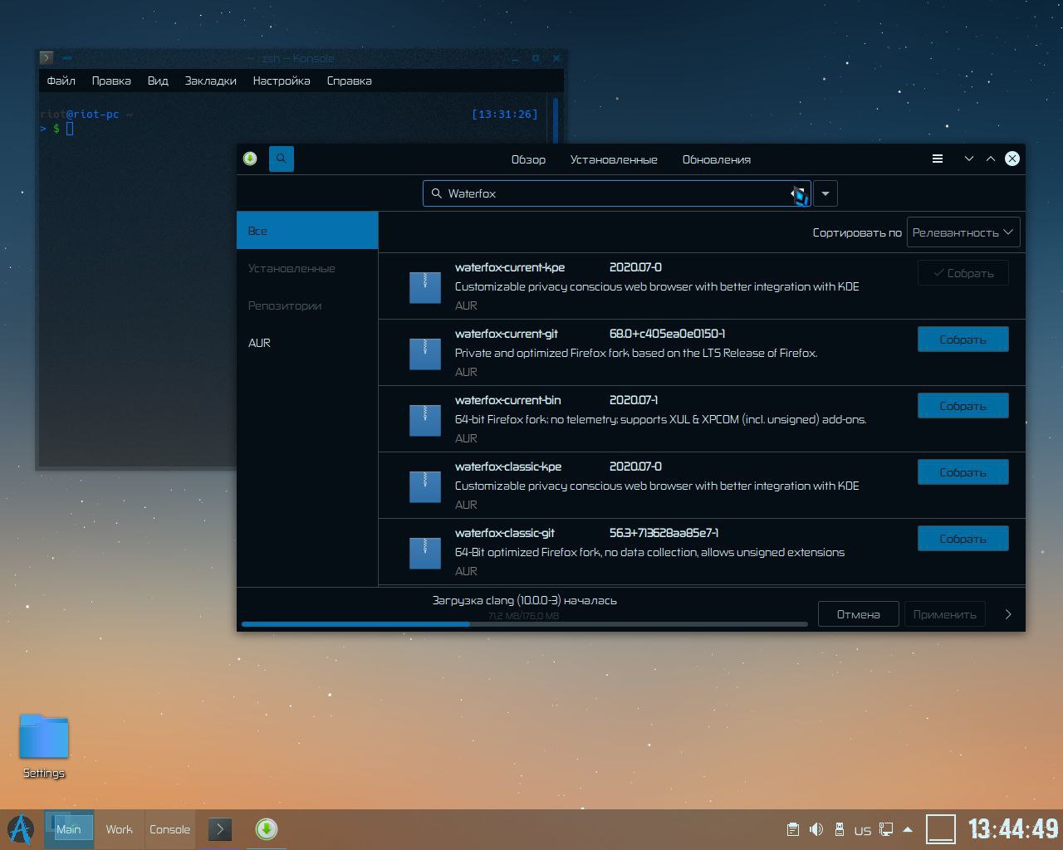Switch to the Main virtual desktop
Viewport: 1063px width, 850px height.
point(69,829)
